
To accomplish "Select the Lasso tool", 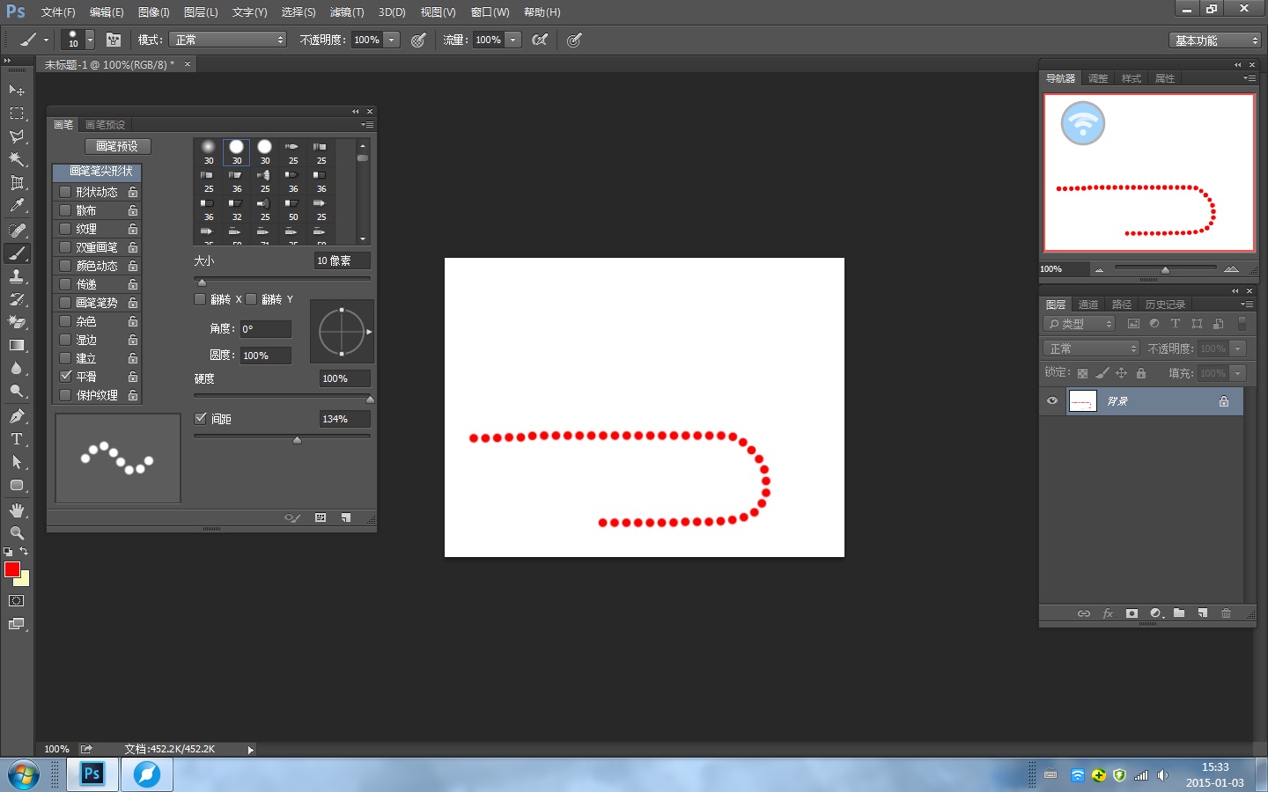I will point(17,136).
